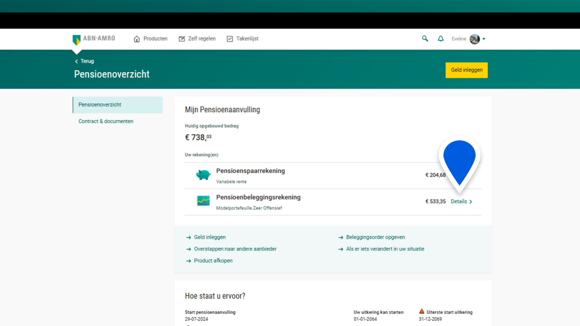Click the Product afkopen link
Image resolution: width=580 pixels, height=326 pixels.
tap(213, 261)
